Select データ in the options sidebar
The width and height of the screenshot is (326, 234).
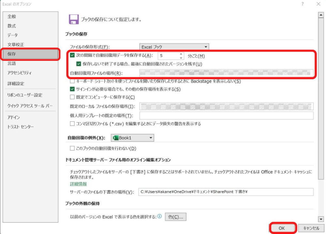[x=30, y=35]
